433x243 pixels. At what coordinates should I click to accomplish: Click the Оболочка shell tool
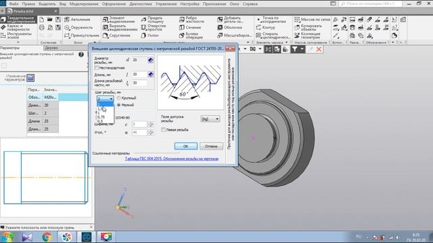point(230,28)
